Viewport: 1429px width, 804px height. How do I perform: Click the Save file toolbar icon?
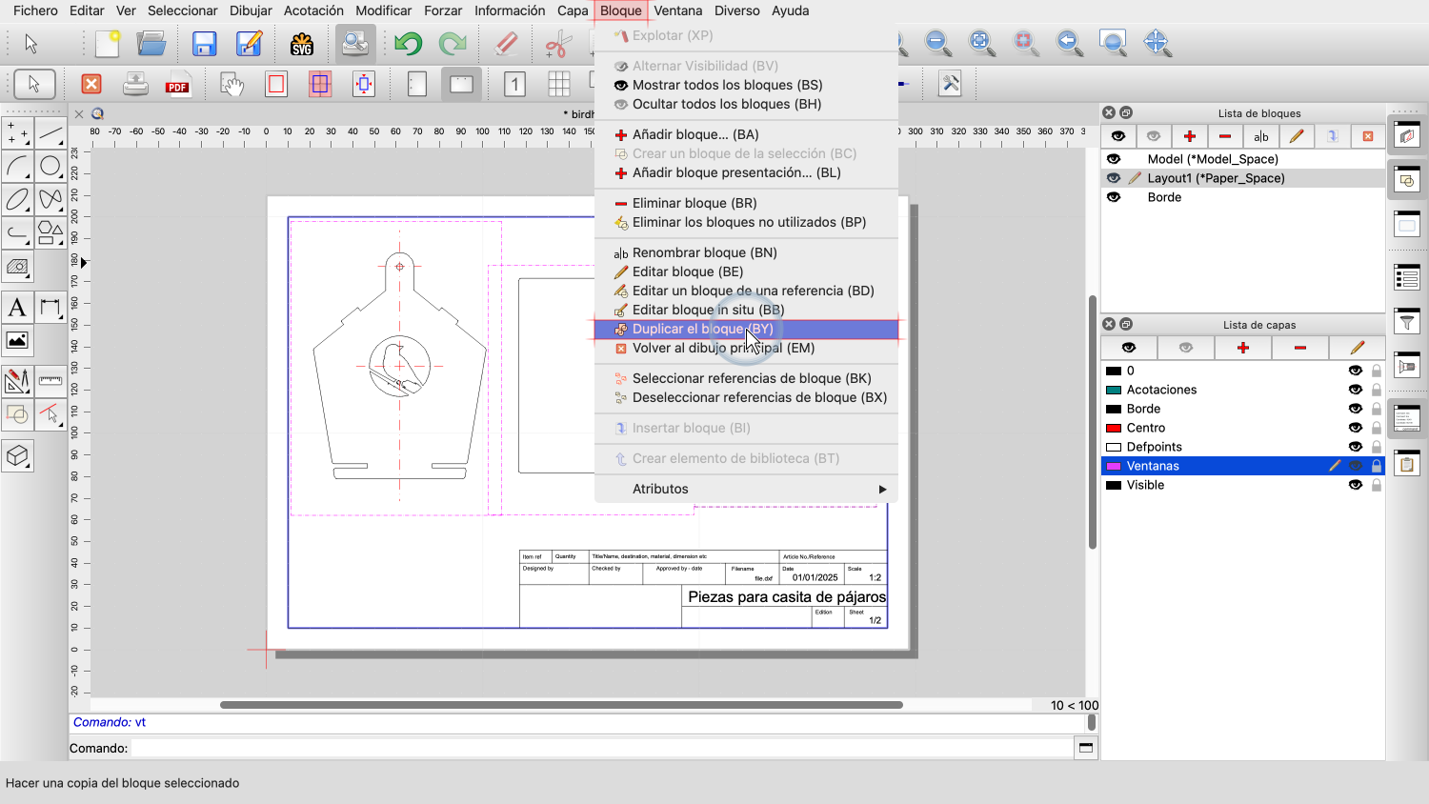pos(204,44)
